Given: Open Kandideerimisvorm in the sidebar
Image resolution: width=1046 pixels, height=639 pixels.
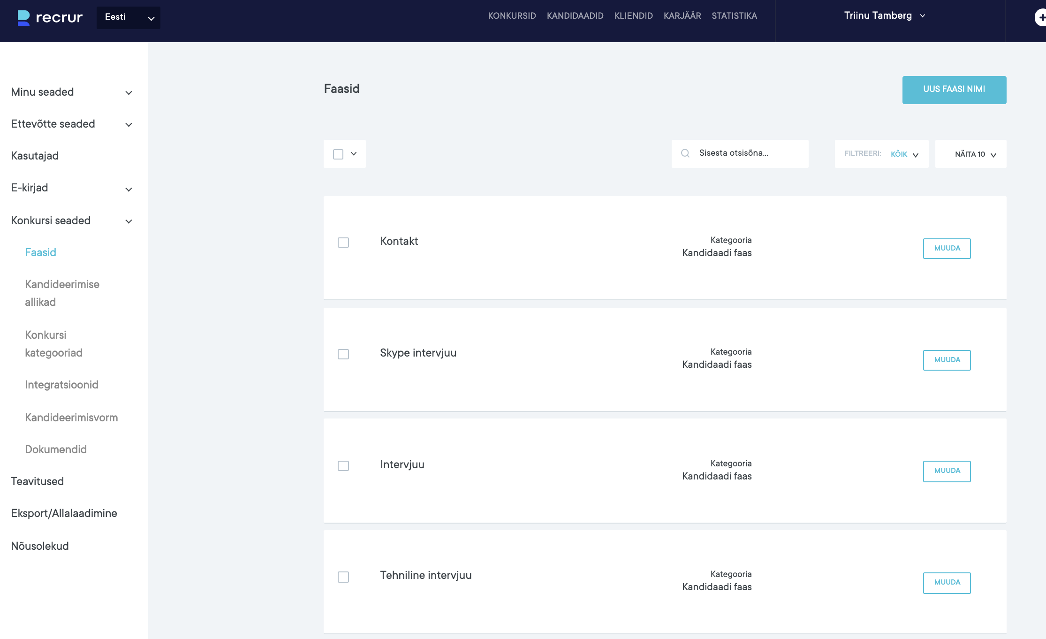Looking at the screenshot, I should pos(71,418).
